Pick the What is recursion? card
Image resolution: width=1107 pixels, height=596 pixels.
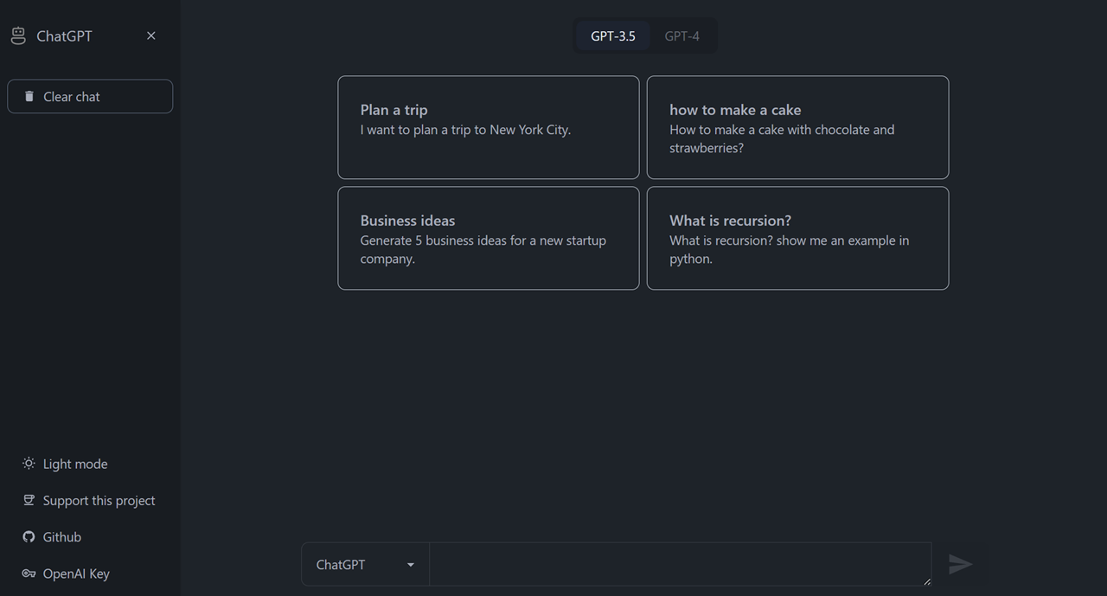[797, 238]
